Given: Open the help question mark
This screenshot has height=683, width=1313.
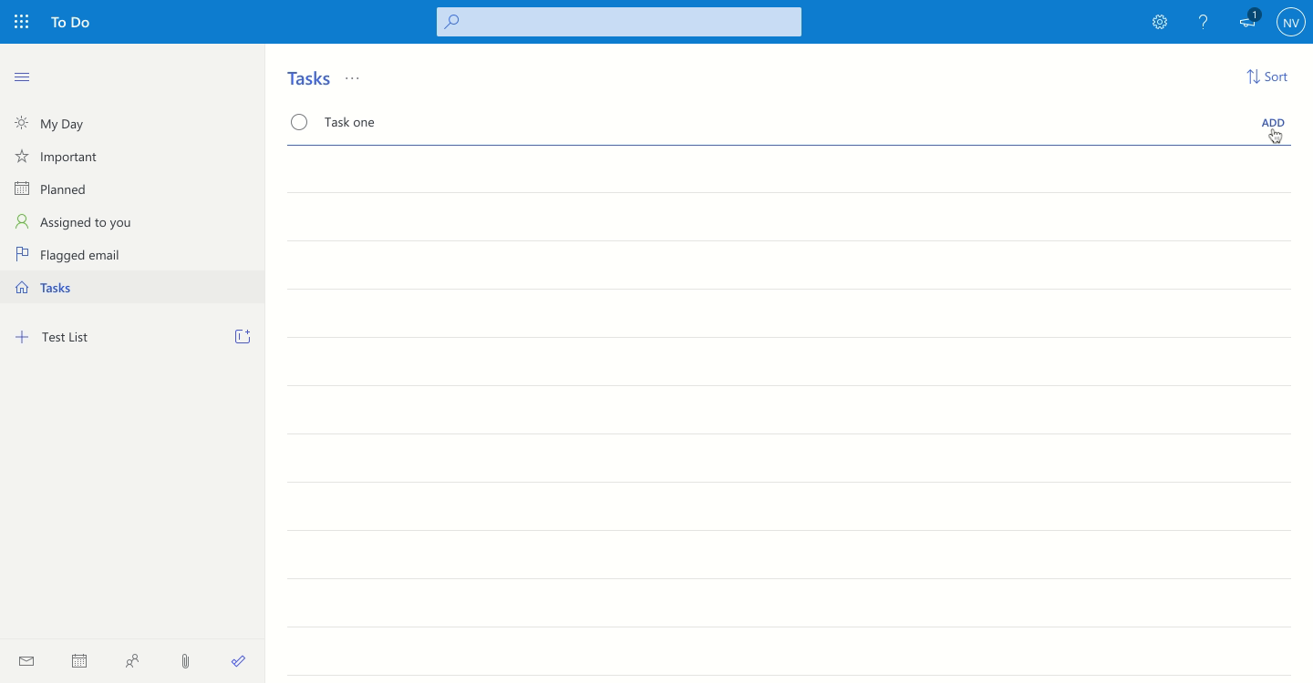Looking at the screenshot, I should [x=1204, y=22].
